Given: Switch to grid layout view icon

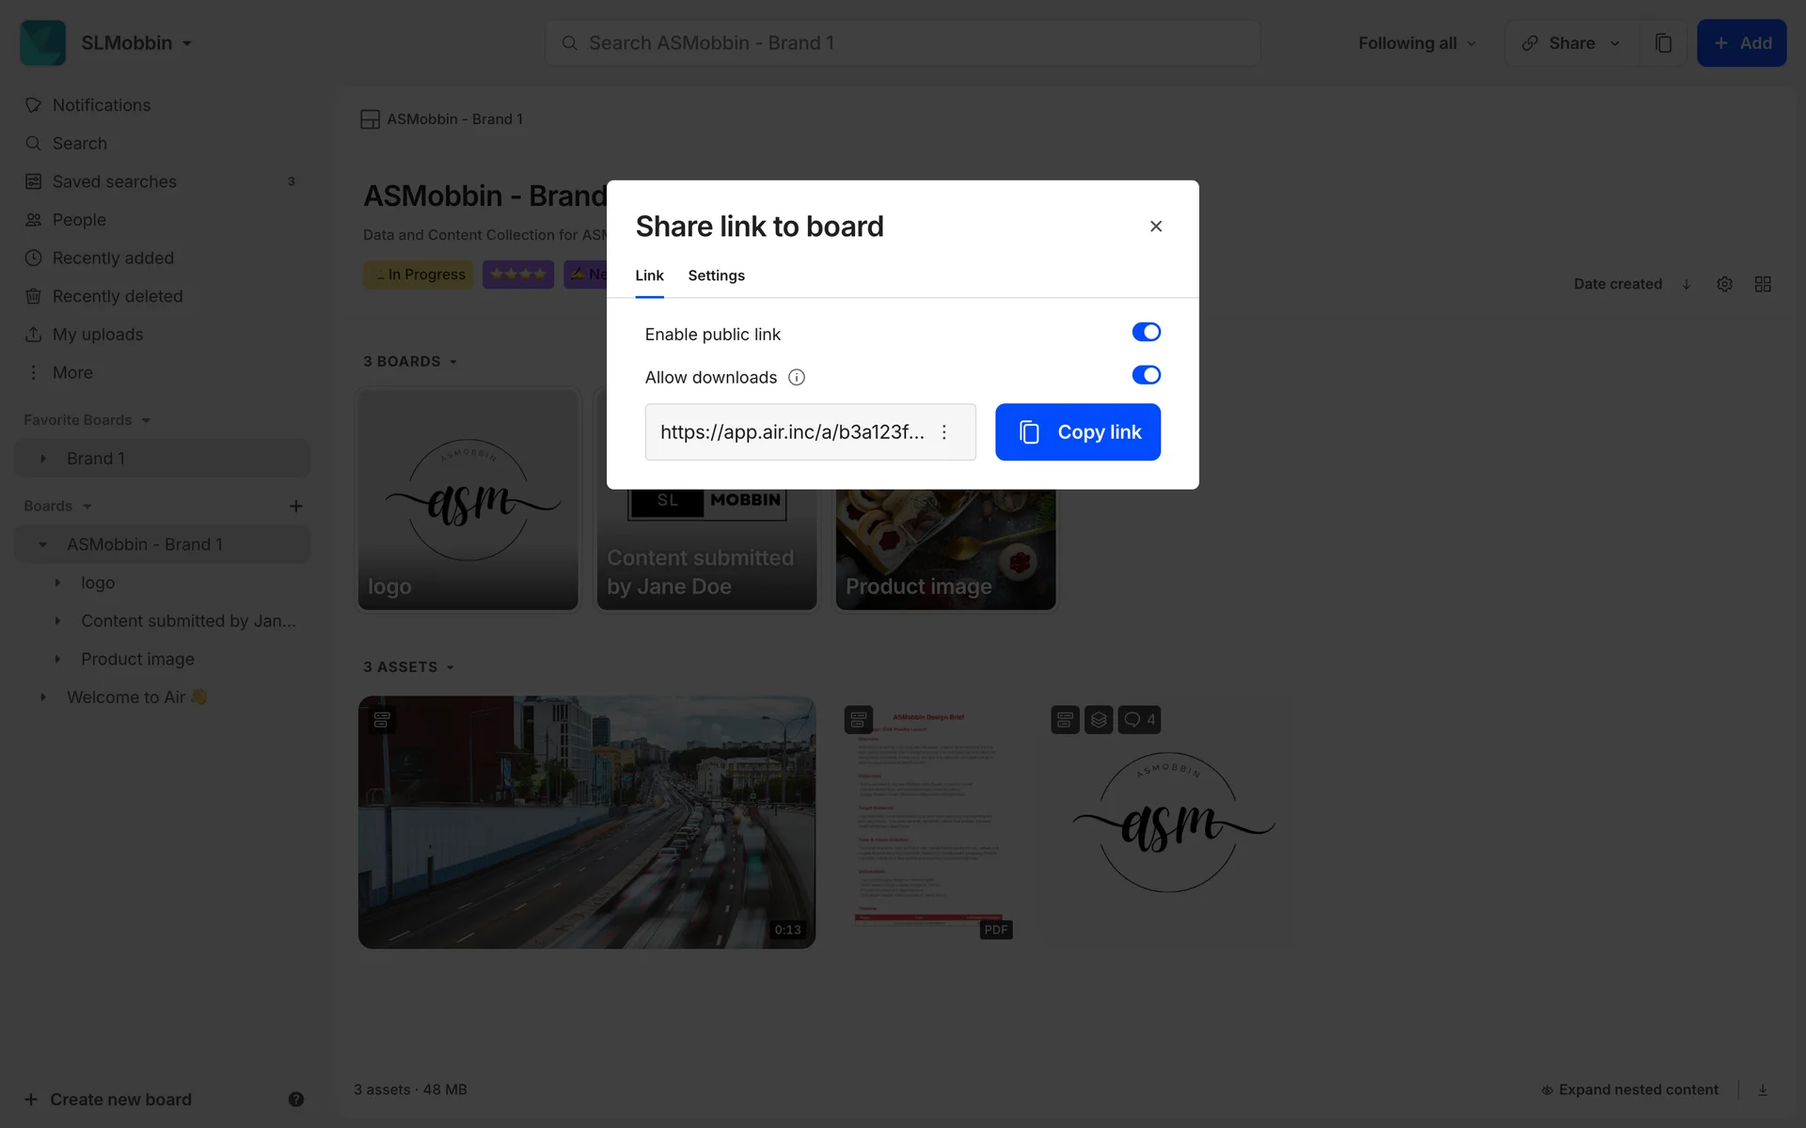Looking at the screenshot, I should pos(1763,284).
